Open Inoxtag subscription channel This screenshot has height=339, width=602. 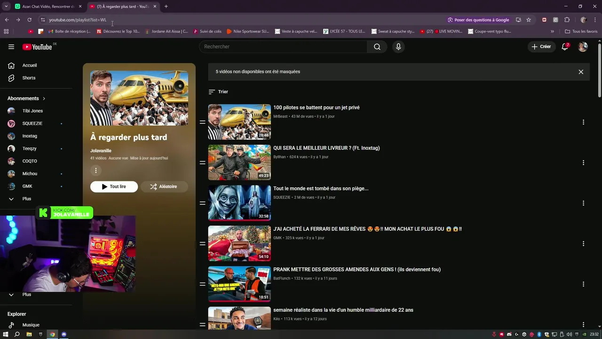(30, 136)
